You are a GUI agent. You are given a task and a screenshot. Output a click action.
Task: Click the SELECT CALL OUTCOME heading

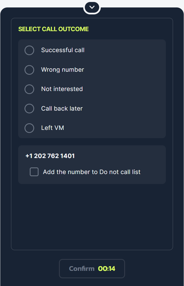point(53,29)
